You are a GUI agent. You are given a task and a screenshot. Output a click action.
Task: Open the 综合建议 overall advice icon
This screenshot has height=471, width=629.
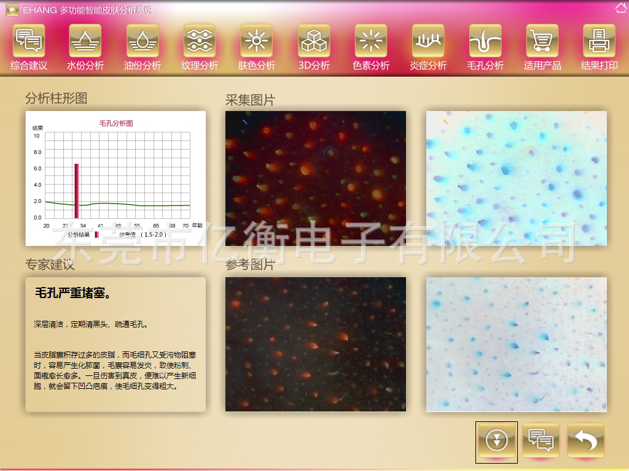click(x=29, y=42)
